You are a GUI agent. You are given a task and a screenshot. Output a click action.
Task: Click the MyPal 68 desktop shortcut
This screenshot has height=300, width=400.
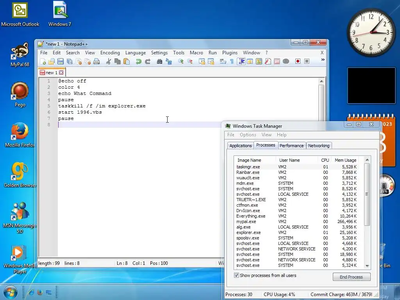[x=20, y=55]
